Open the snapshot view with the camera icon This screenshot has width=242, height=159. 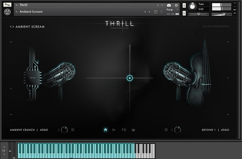point(169,6)
